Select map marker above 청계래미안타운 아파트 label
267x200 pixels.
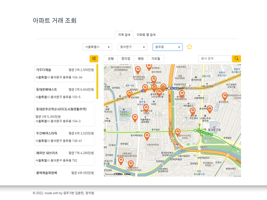(x=146, y=108)
